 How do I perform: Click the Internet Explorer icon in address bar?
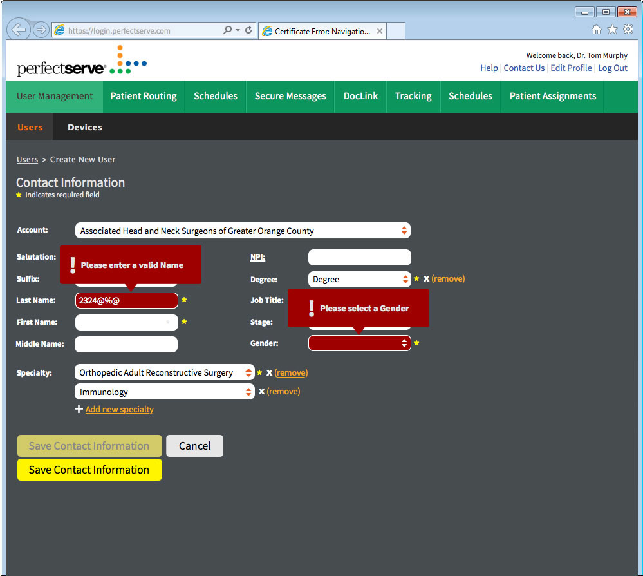(59, 30)
